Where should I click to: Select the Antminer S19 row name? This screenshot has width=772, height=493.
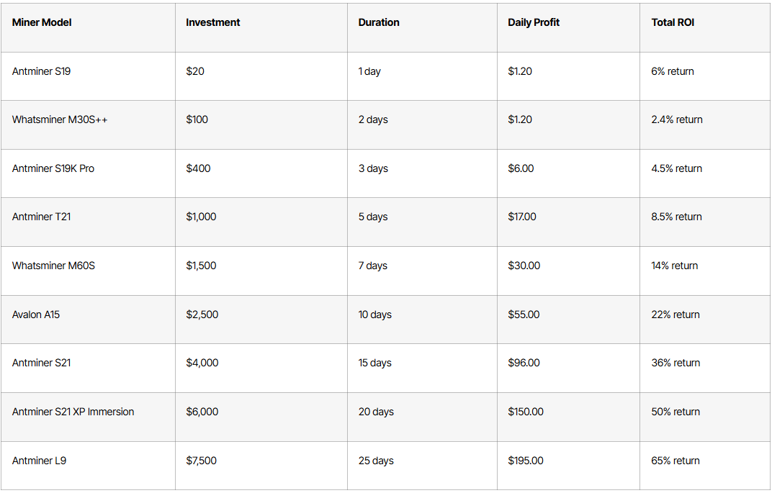[x=41, y=71]
